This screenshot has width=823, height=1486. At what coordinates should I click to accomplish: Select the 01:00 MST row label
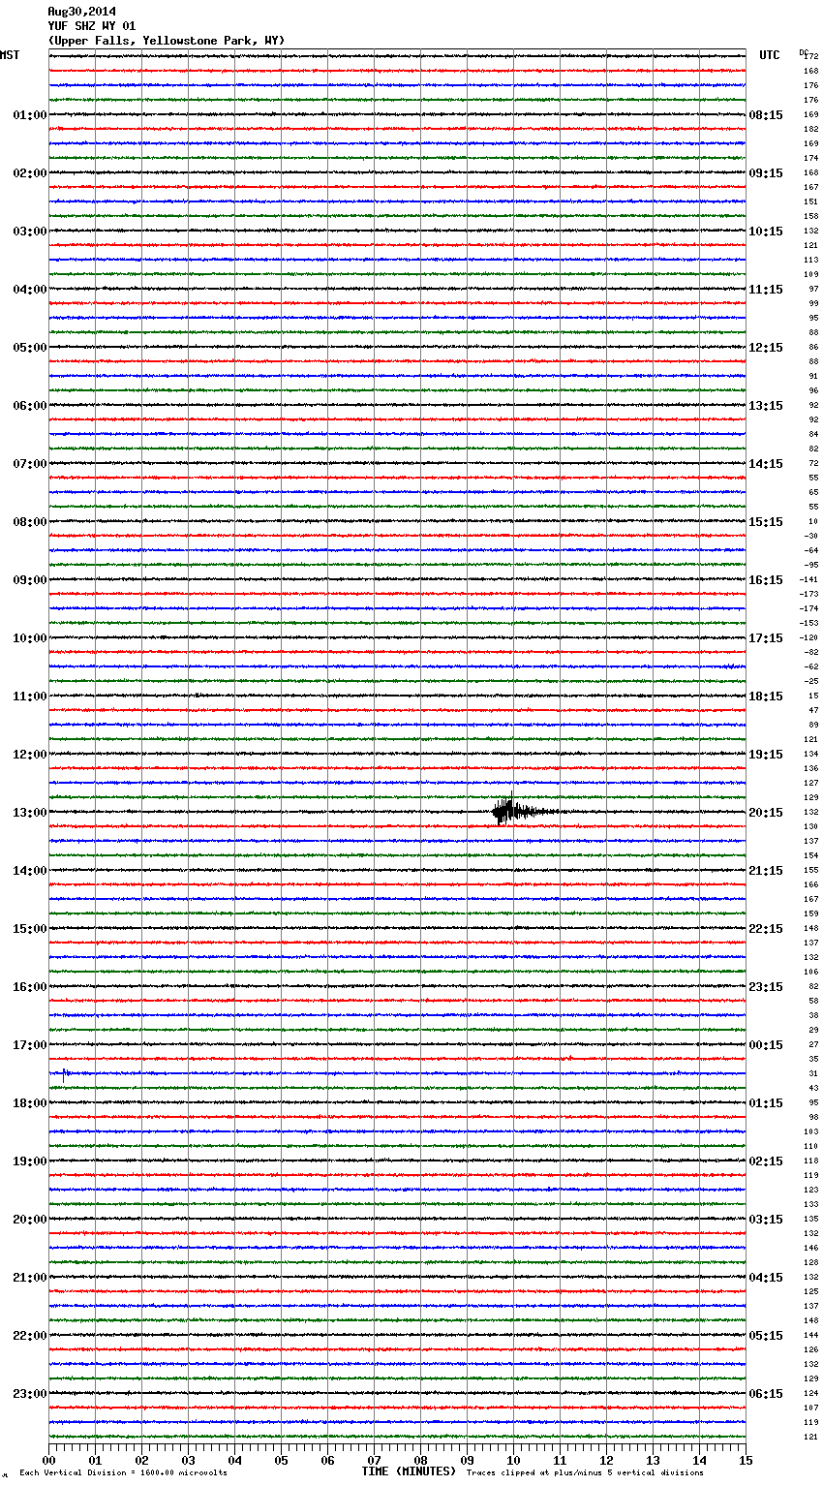pos(30,115)
